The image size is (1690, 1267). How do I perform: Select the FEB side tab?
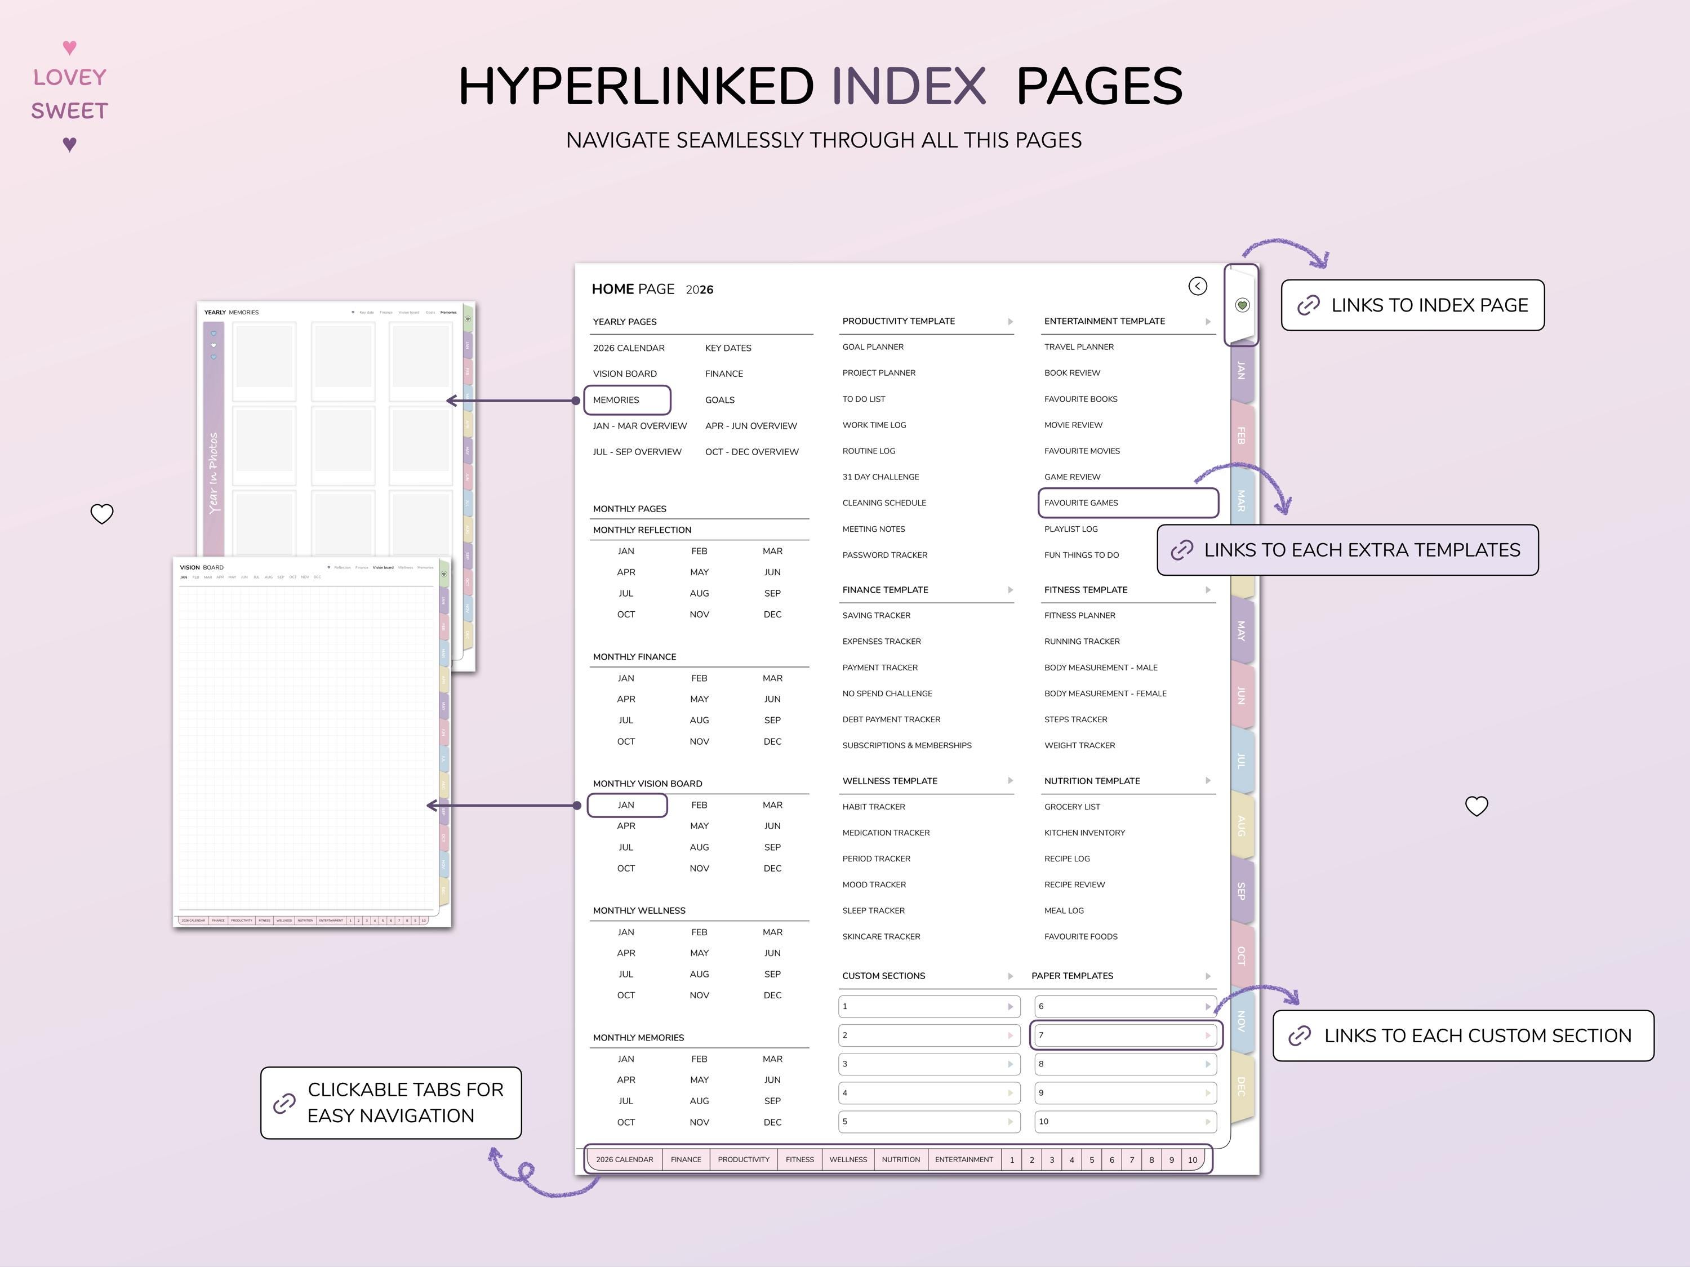pyautogui.click(x=1242, y=435)
